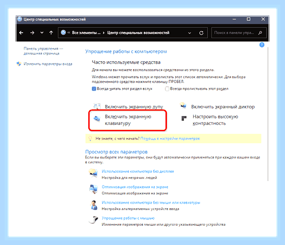Select 'Включить экранную клавиатуру'
This screenshot has height=245, width=285.
128,120
